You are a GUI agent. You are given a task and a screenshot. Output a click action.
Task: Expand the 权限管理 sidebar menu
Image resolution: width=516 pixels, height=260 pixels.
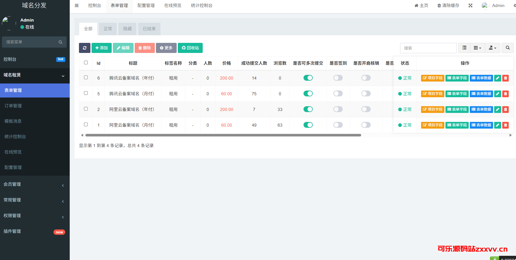coord(35,216)
